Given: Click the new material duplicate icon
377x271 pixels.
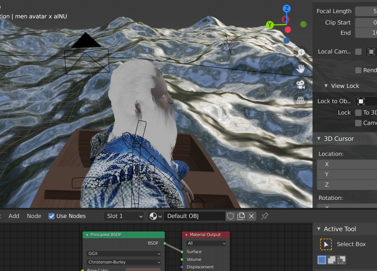Looking at the screenshot, I should 241,216.
